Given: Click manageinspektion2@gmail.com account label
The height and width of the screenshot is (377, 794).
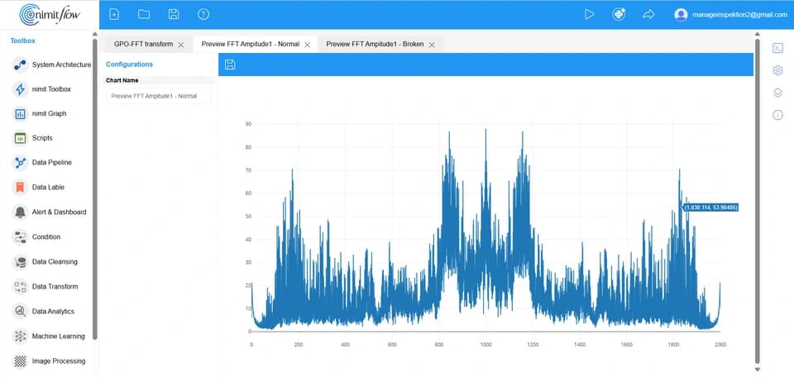Looking at the screenshot, I should tap(739, 15).
